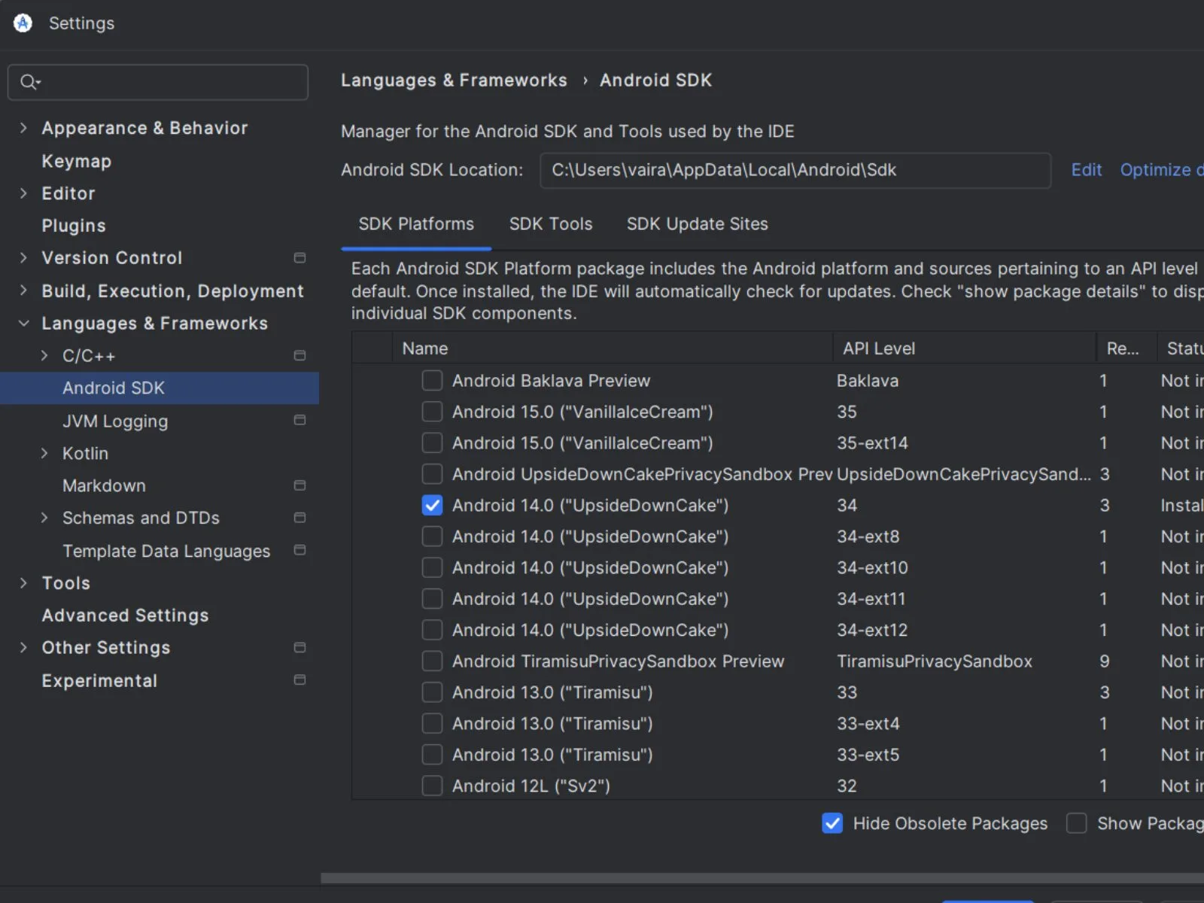Sort table by API Level column header
Viewport: 1204px width, 903px height.
click(x=965, y=348)
